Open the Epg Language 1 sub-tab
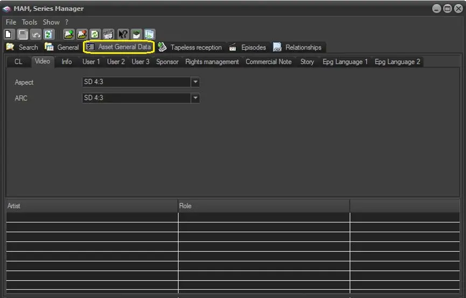Screen dimensions: 466x298 tap(345, 62)
